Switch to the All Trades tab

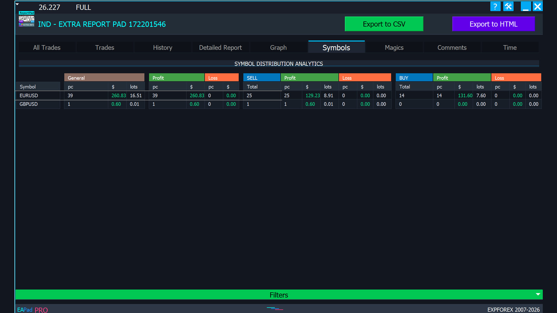47,48
